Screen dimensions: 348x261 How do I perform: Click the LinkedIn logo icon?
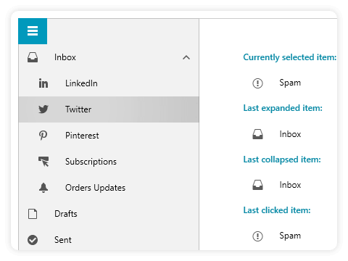pos(43,83)
